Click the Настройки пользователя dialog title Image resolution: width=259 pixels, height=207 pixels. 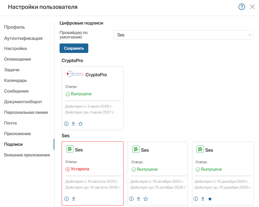[x=43, y=7]
